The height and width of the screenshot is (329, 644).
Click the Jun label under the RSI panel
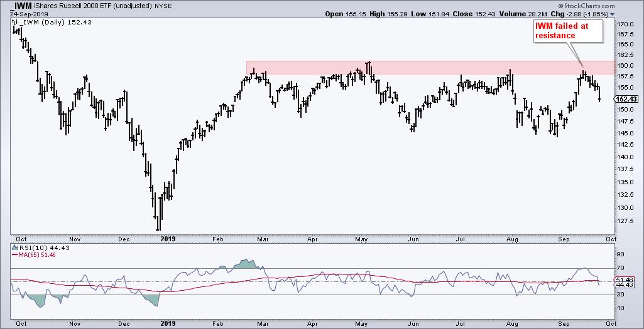(413, 324)
